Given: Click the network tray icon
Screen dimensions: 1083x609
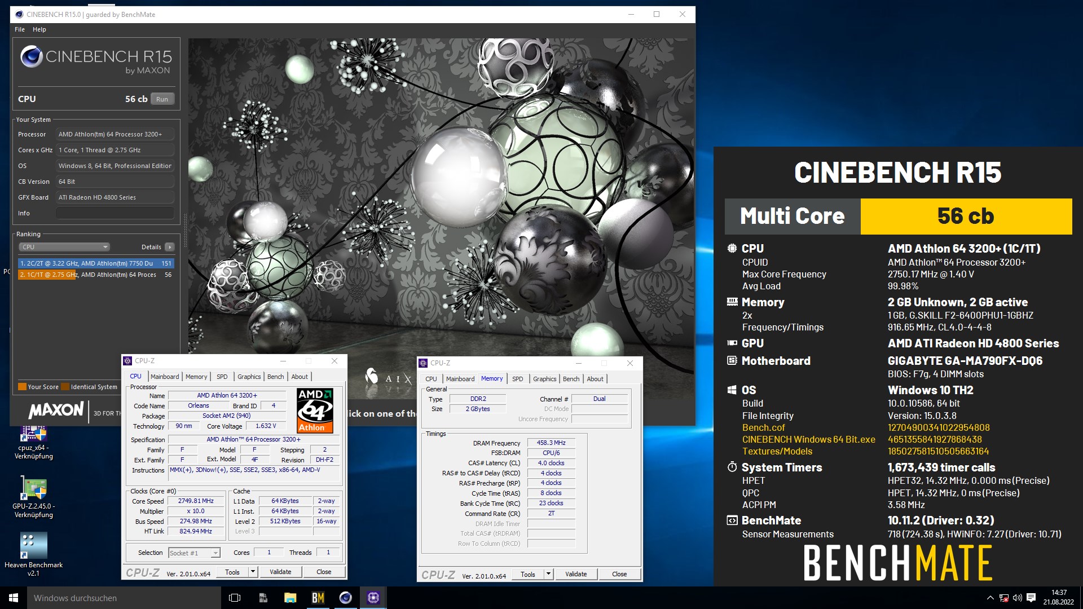Looking at the screenshot, I should (1004, 598).
